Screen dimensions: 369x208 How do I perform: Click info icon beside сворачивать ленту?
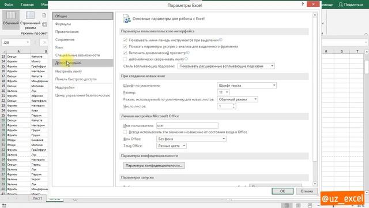[x=186, y=59]
